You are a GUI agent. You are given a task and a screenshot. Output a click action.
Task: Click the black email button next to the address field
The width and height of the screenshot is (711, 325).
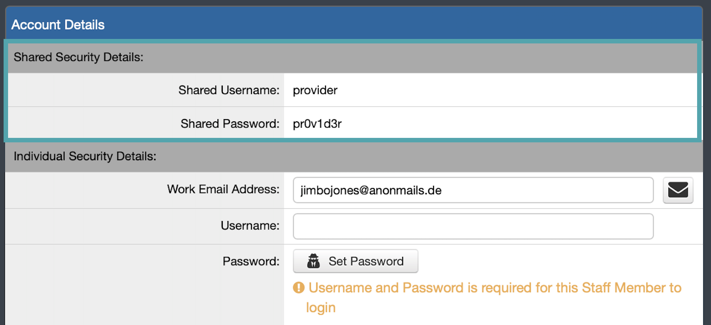tap(678, 190)
